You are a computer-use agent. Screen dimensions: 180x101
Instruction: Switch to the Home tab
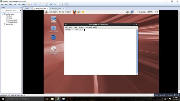[x=27, y=9]
